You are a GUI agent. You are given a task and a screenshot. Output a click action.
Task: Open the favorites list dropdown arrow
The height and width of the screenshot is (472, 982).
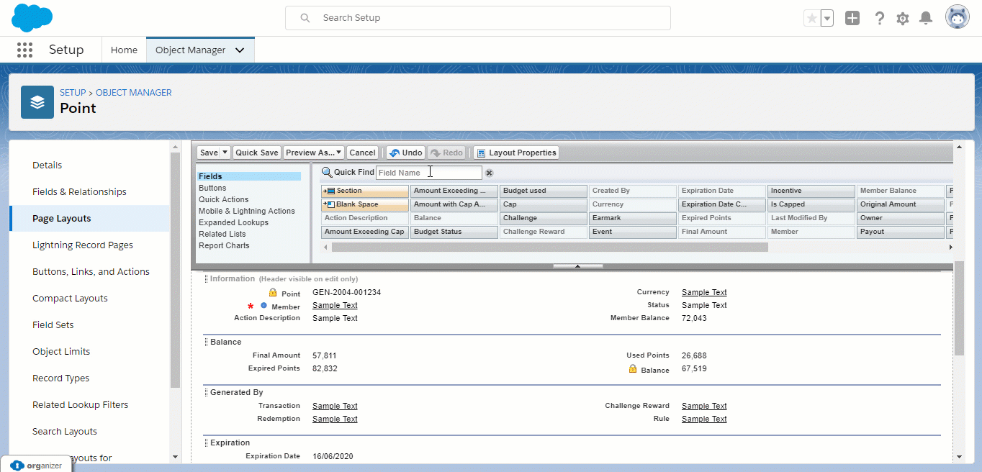[x=827, y=18]
